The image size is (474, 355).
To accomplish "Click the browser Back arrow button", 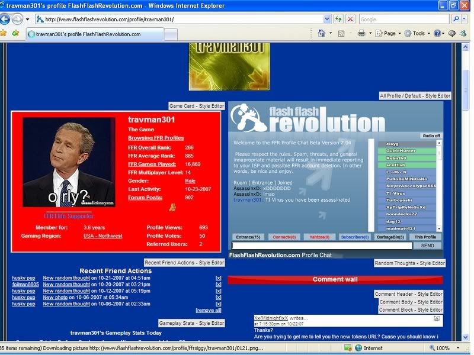I will click(6, 20).
